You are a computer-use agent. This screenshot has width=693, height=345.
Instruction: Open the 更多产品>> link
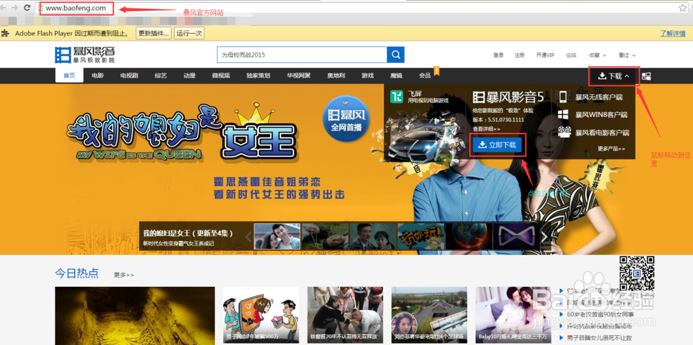(612, 149)
